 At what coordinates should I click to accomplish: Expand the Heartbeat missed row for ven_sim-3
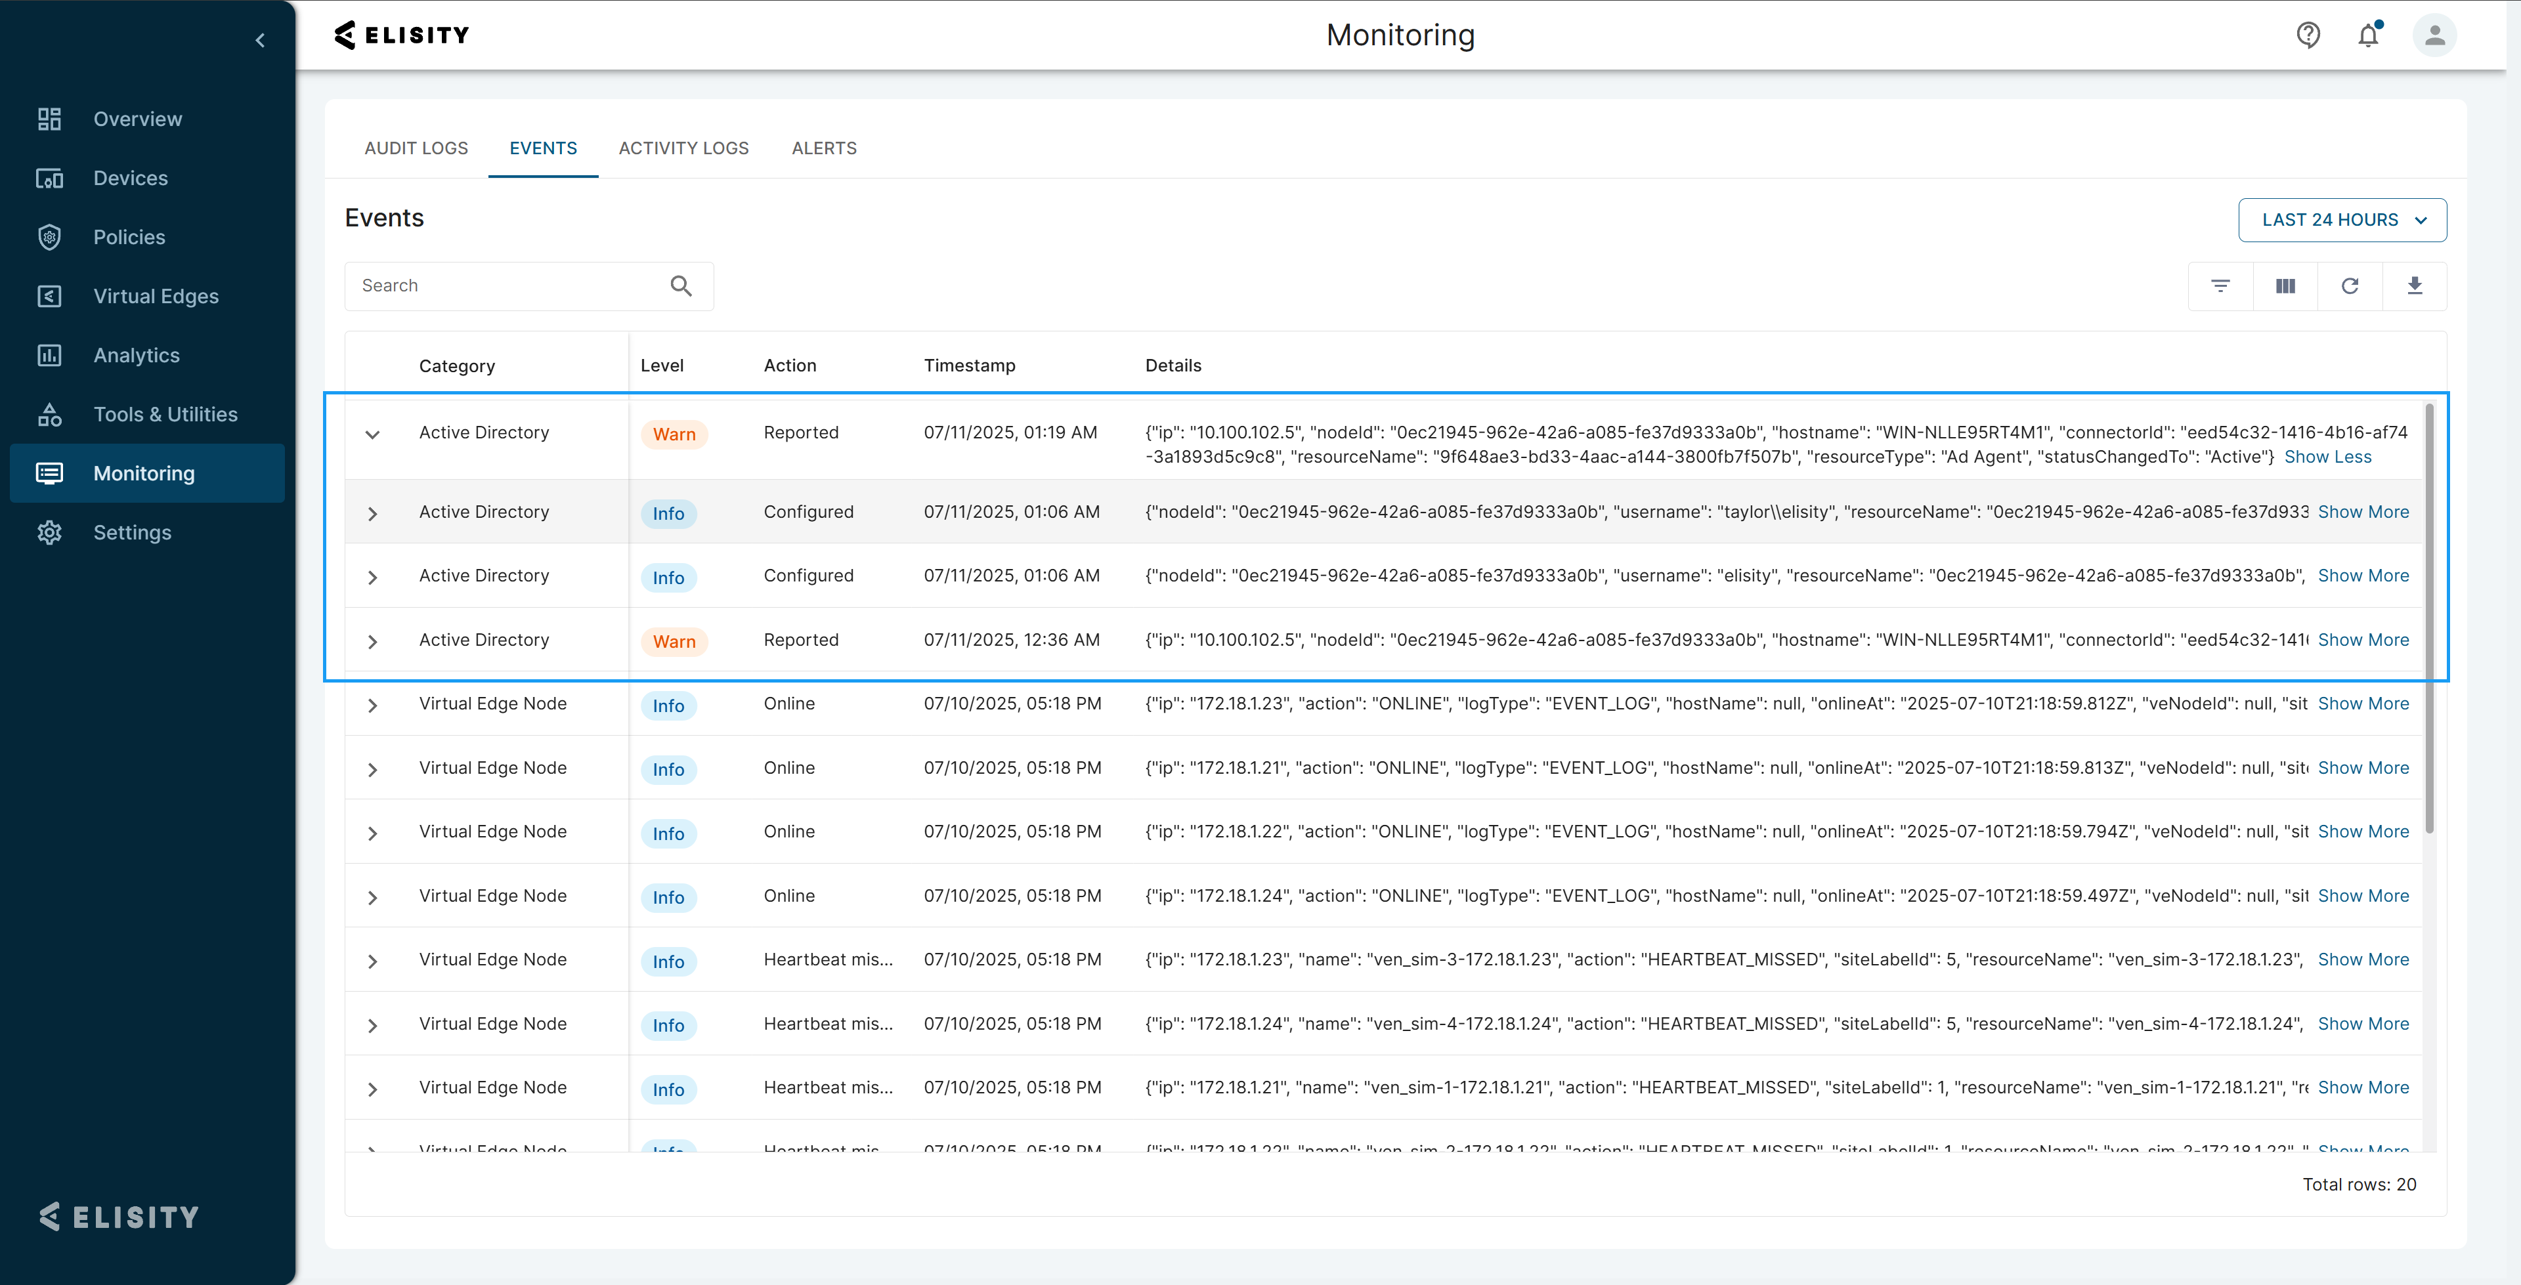373,961
